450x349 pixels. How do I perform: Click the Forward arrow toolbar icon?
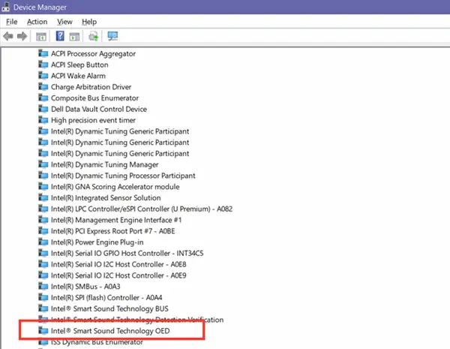pos(22,37)
